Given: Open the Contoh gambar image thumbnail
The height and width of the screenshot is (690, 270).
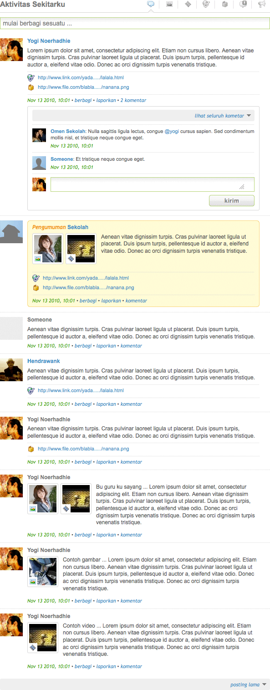Looking at the screenshot, I should click(43, 571).
